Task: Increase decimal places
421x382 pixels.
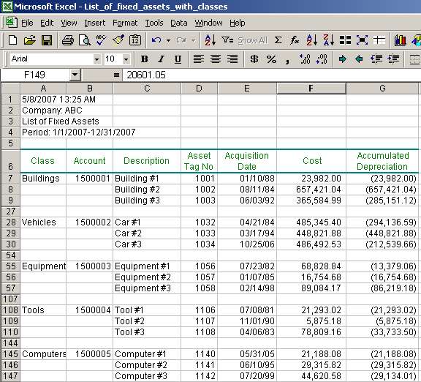Action: (305, 59)
